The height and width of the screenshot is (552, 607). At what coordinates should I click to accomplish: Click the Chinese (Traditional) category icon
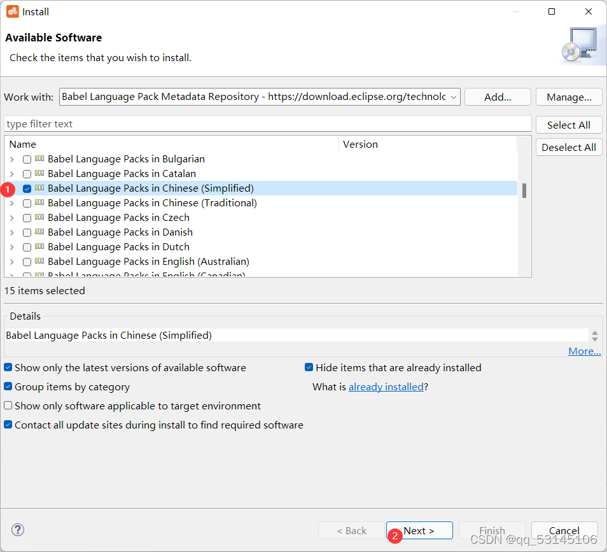tap(39, 202)
